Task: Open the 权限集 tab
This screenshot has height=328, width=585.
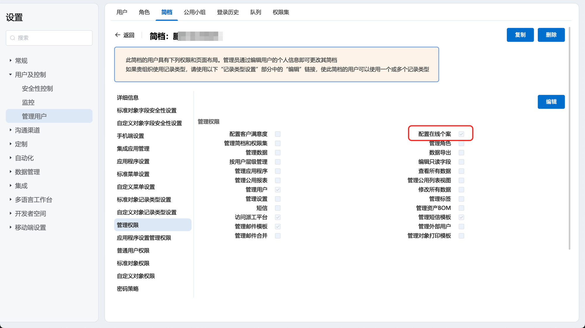Action: (x=281, y=12)
